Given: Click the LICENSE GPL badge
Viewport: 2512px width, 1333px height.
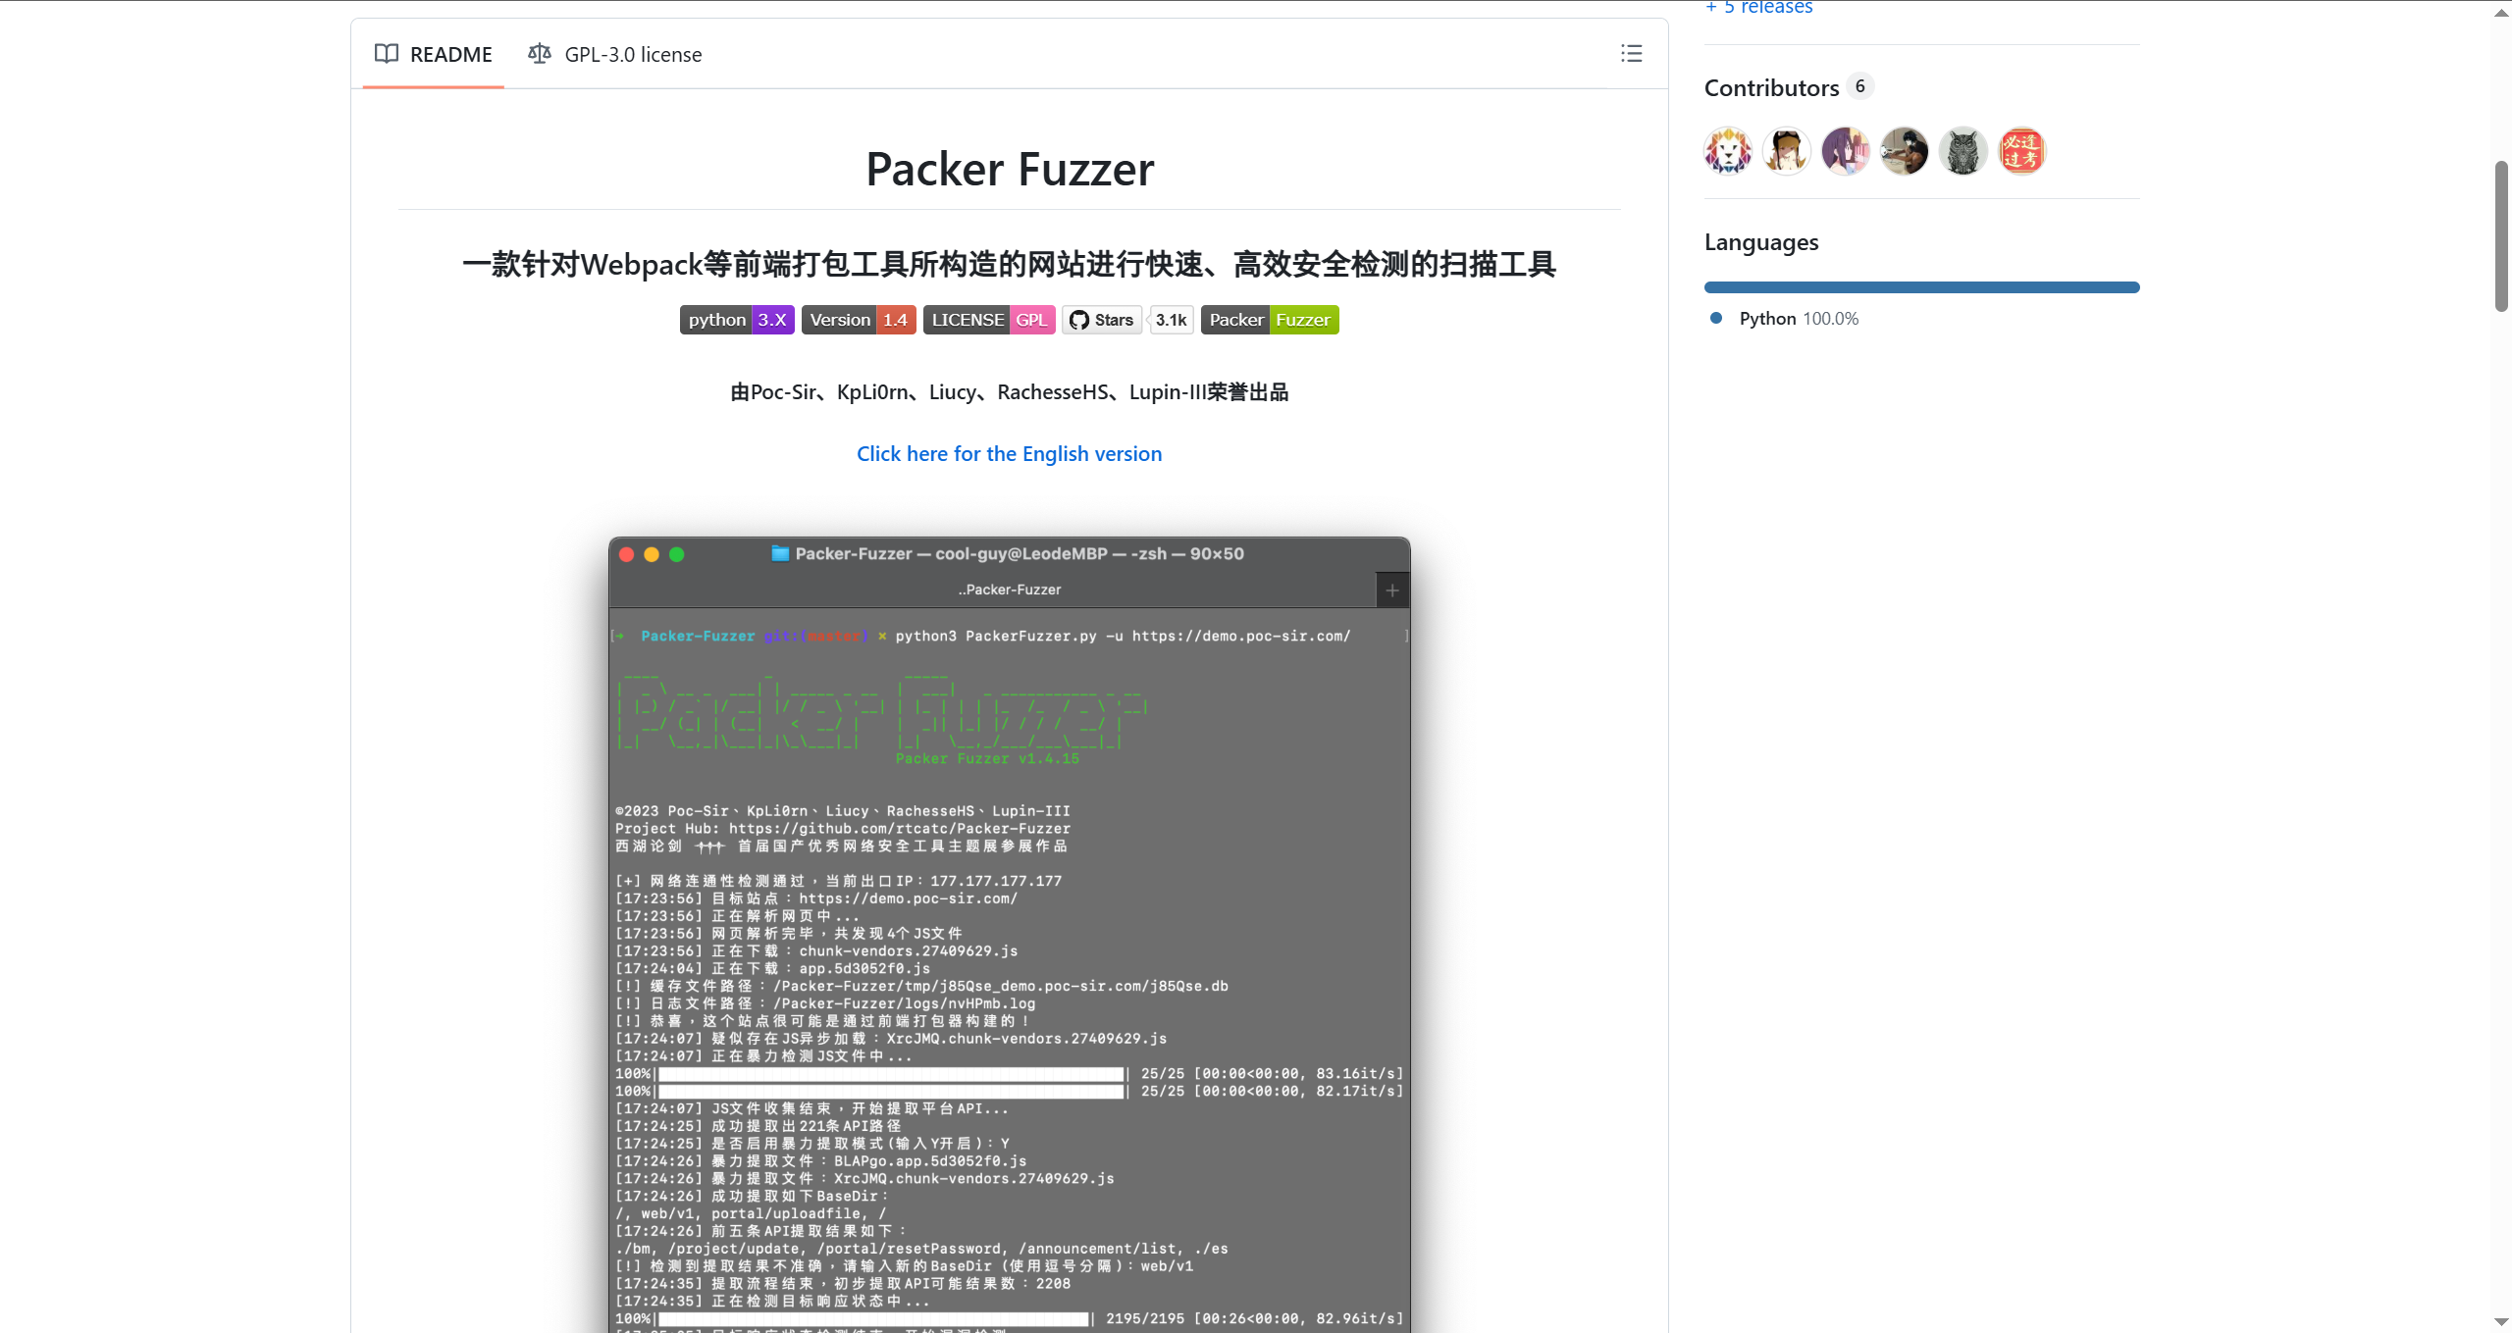Looking at the screenshot, I should [988, 320].
